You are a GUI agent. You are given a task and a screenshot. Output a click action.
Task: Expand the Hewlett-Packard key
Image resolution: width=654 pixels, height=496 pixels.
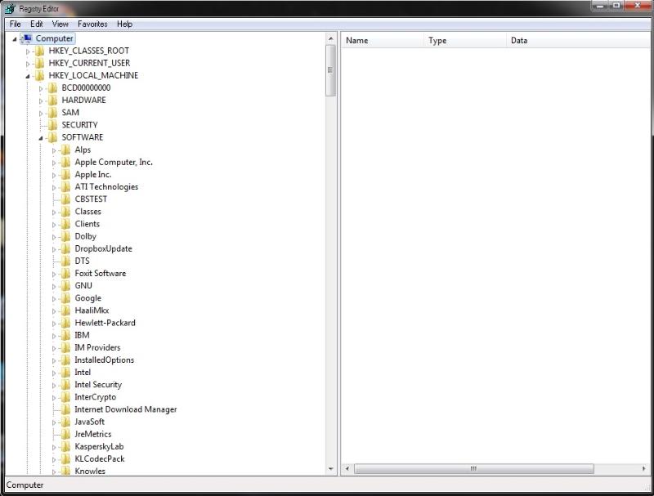[x=54, y=323]
